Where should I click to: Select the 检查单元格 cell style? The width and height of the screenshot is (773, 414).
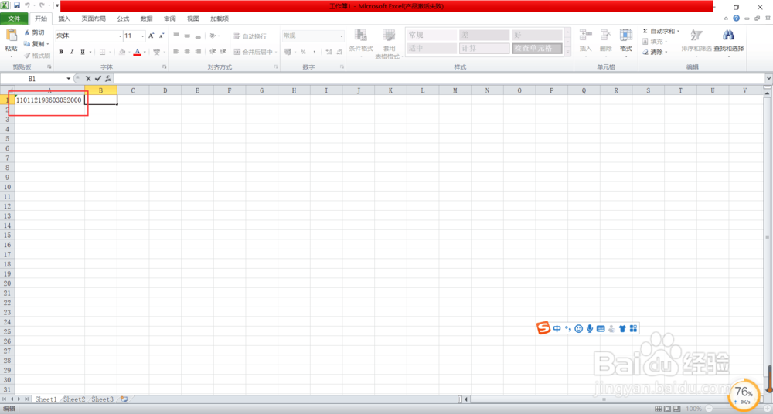point(537,49)
